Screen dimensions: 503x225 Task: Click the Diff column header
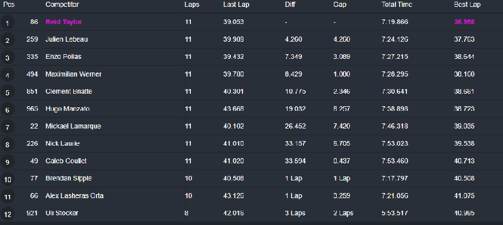coord(290,5)
